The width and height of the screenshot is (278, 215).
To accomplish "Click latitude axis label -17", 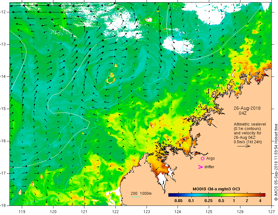I will pyautogui.click(x=3, y=173).
